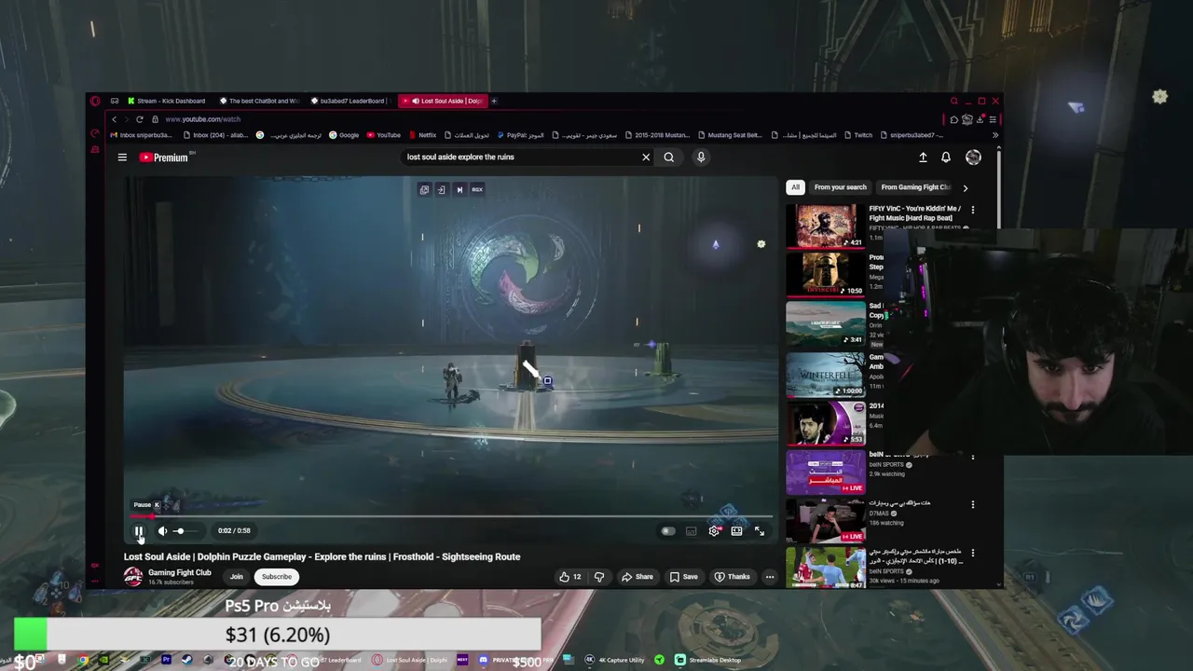Open the Create upload icon
The height and width of the screenshot is (671, 1193).
coord(923,157)
